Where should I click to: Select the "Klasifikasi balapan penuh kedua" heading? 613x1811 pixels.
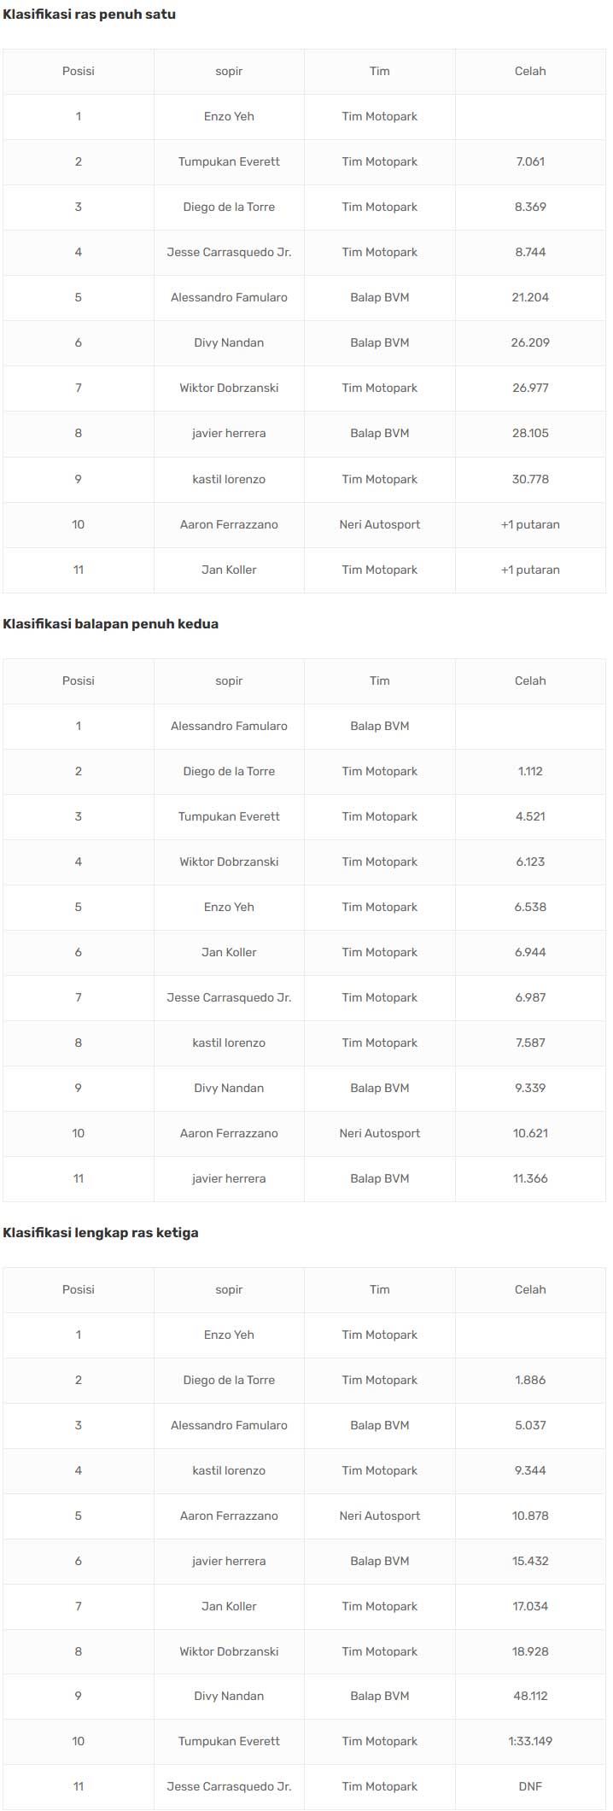tap(110, 624)
